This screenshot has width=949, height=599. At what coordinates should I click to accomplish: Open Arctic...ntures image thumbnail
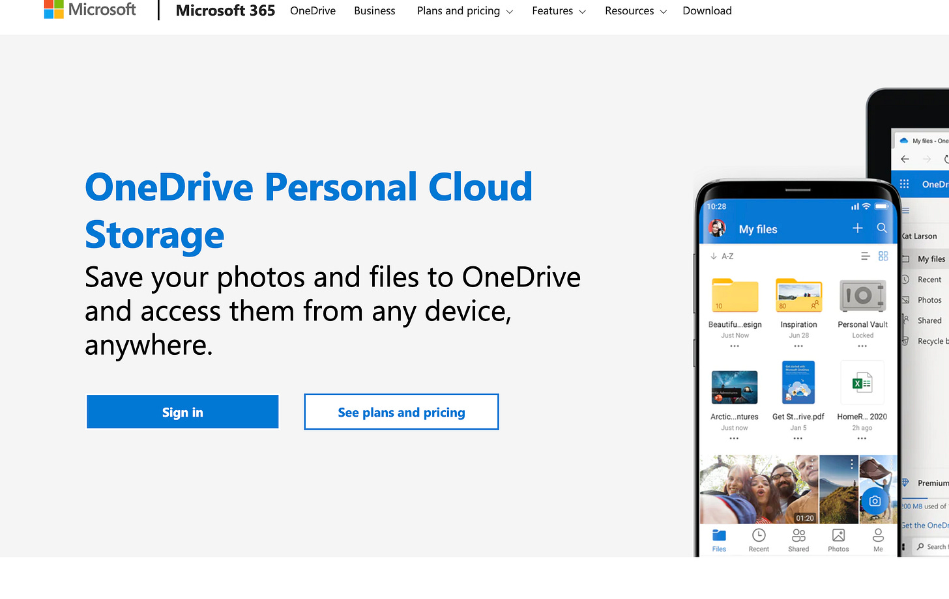click(x=735, y=387)
